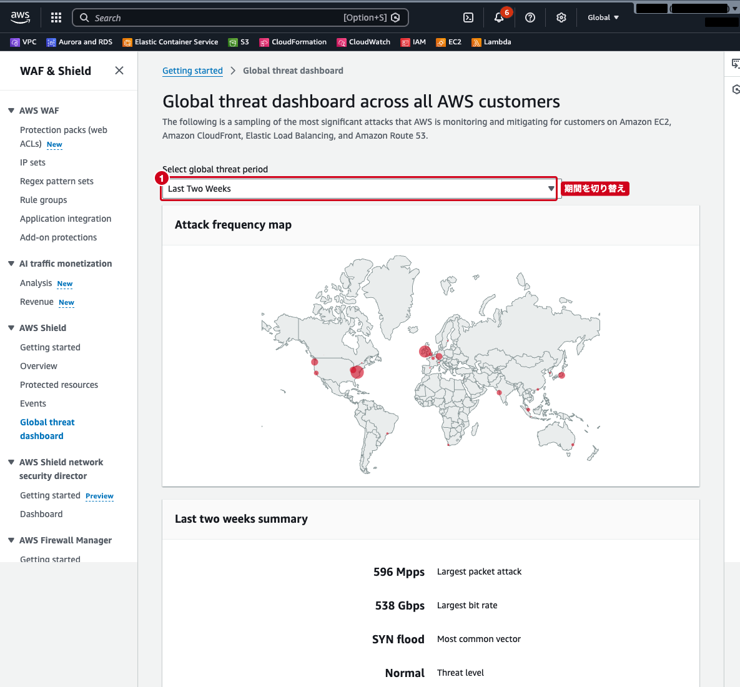
Task: Click the Japan attack marker on the map
Action: [561, 375]
